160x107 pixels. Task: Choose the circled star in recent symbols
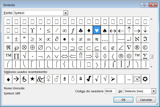[x=145, y=79]
